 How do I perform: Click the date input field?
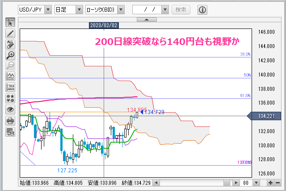coord(147,10)
